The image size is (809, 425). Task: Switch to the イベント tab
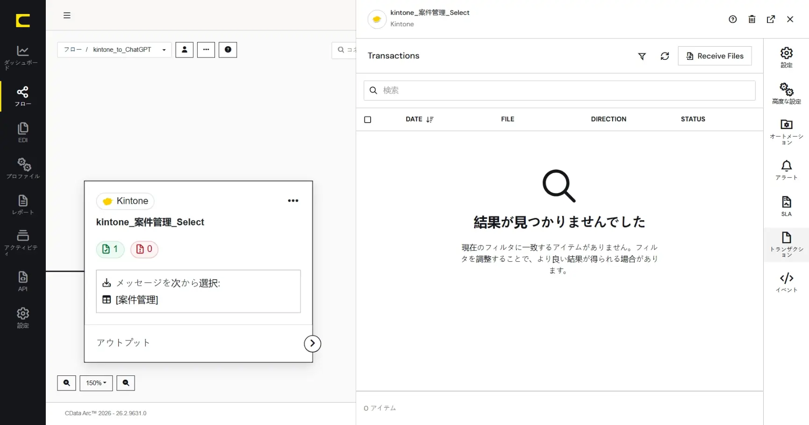787,282
